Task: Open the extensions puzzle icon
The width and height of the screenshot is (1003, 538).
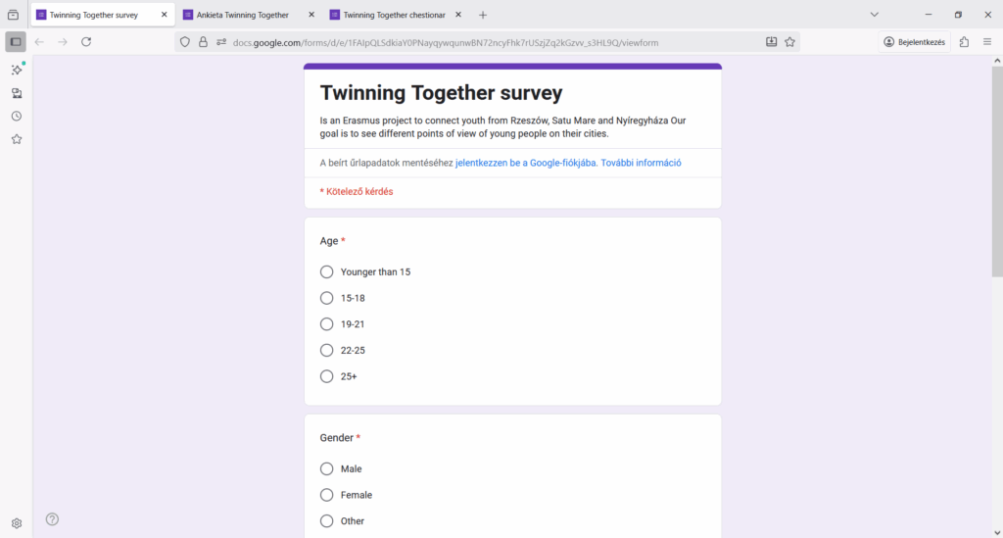Action: pos(964,42)
